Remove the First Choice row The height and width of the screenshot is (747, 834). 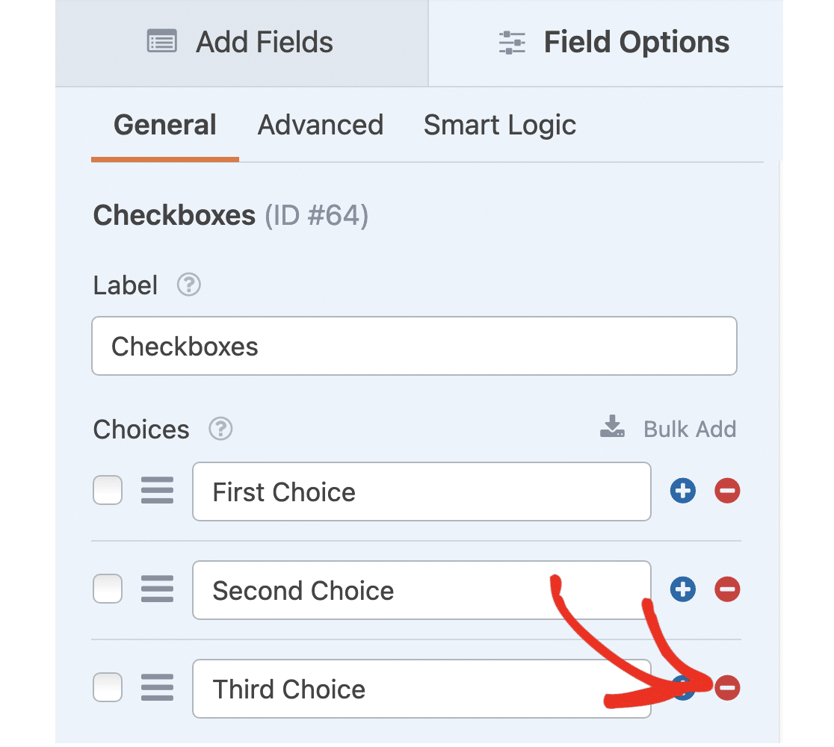(726, 491)
